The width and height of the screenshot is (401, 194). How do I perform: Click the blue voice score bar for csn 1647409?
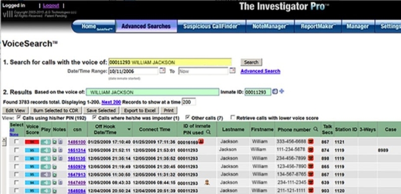[x=32, y=183]
